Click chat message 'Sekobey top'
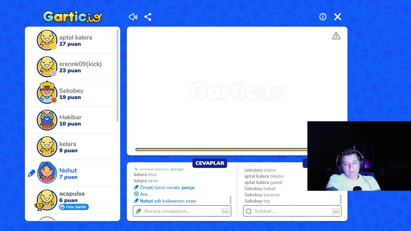 pos(257,201)
